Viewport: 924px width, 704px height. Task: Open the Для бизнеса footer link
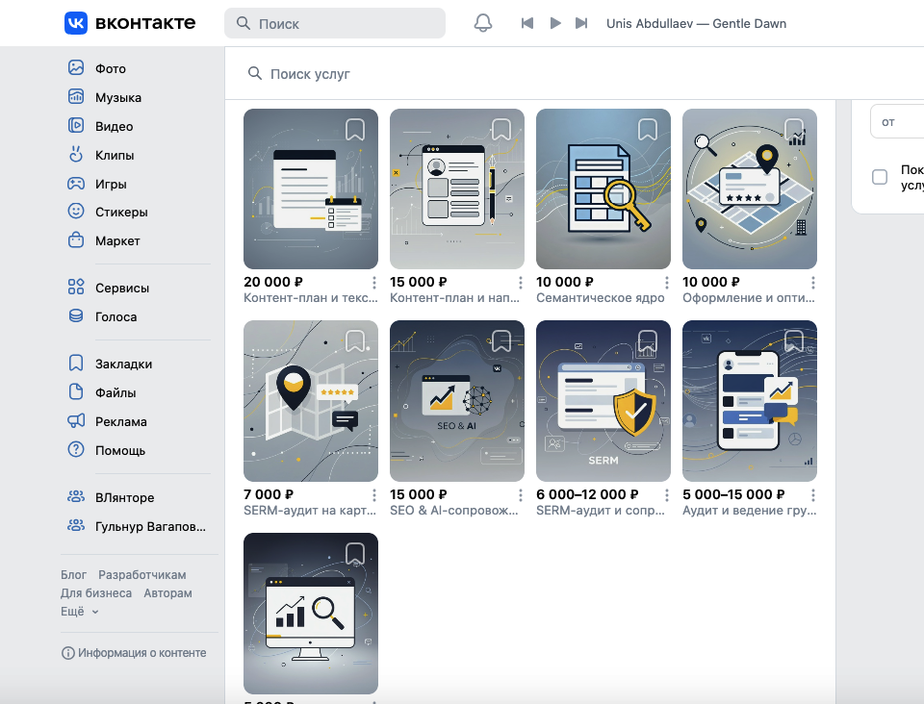pyautogui.click(x=96, y=592)
